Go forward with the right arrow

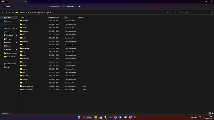point(6,13)
